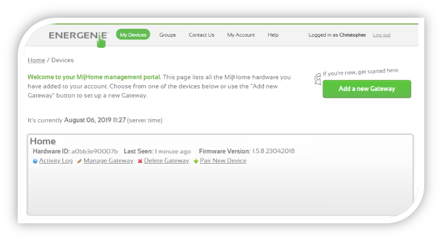Click the pencil icon beside Manage Gateway

tap(79, 161)
